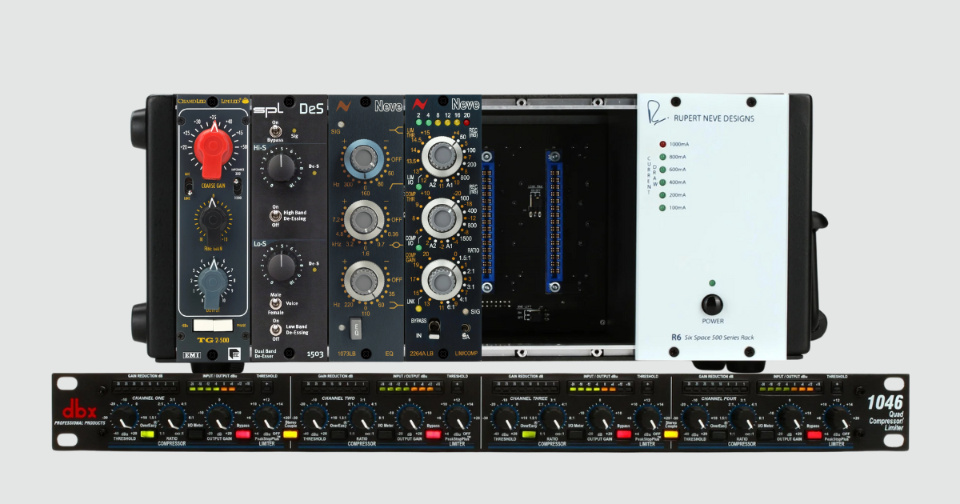The image size is (960, 504).
Task: Push the Power button on R6 rack
Action: tap(712, 304)
